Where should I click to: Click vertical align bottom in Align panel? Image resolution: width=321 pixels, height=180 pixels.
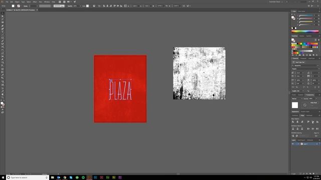(x=317, y=122)
